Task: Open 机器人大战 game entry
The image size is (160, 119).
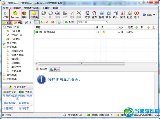Action: 17,55
